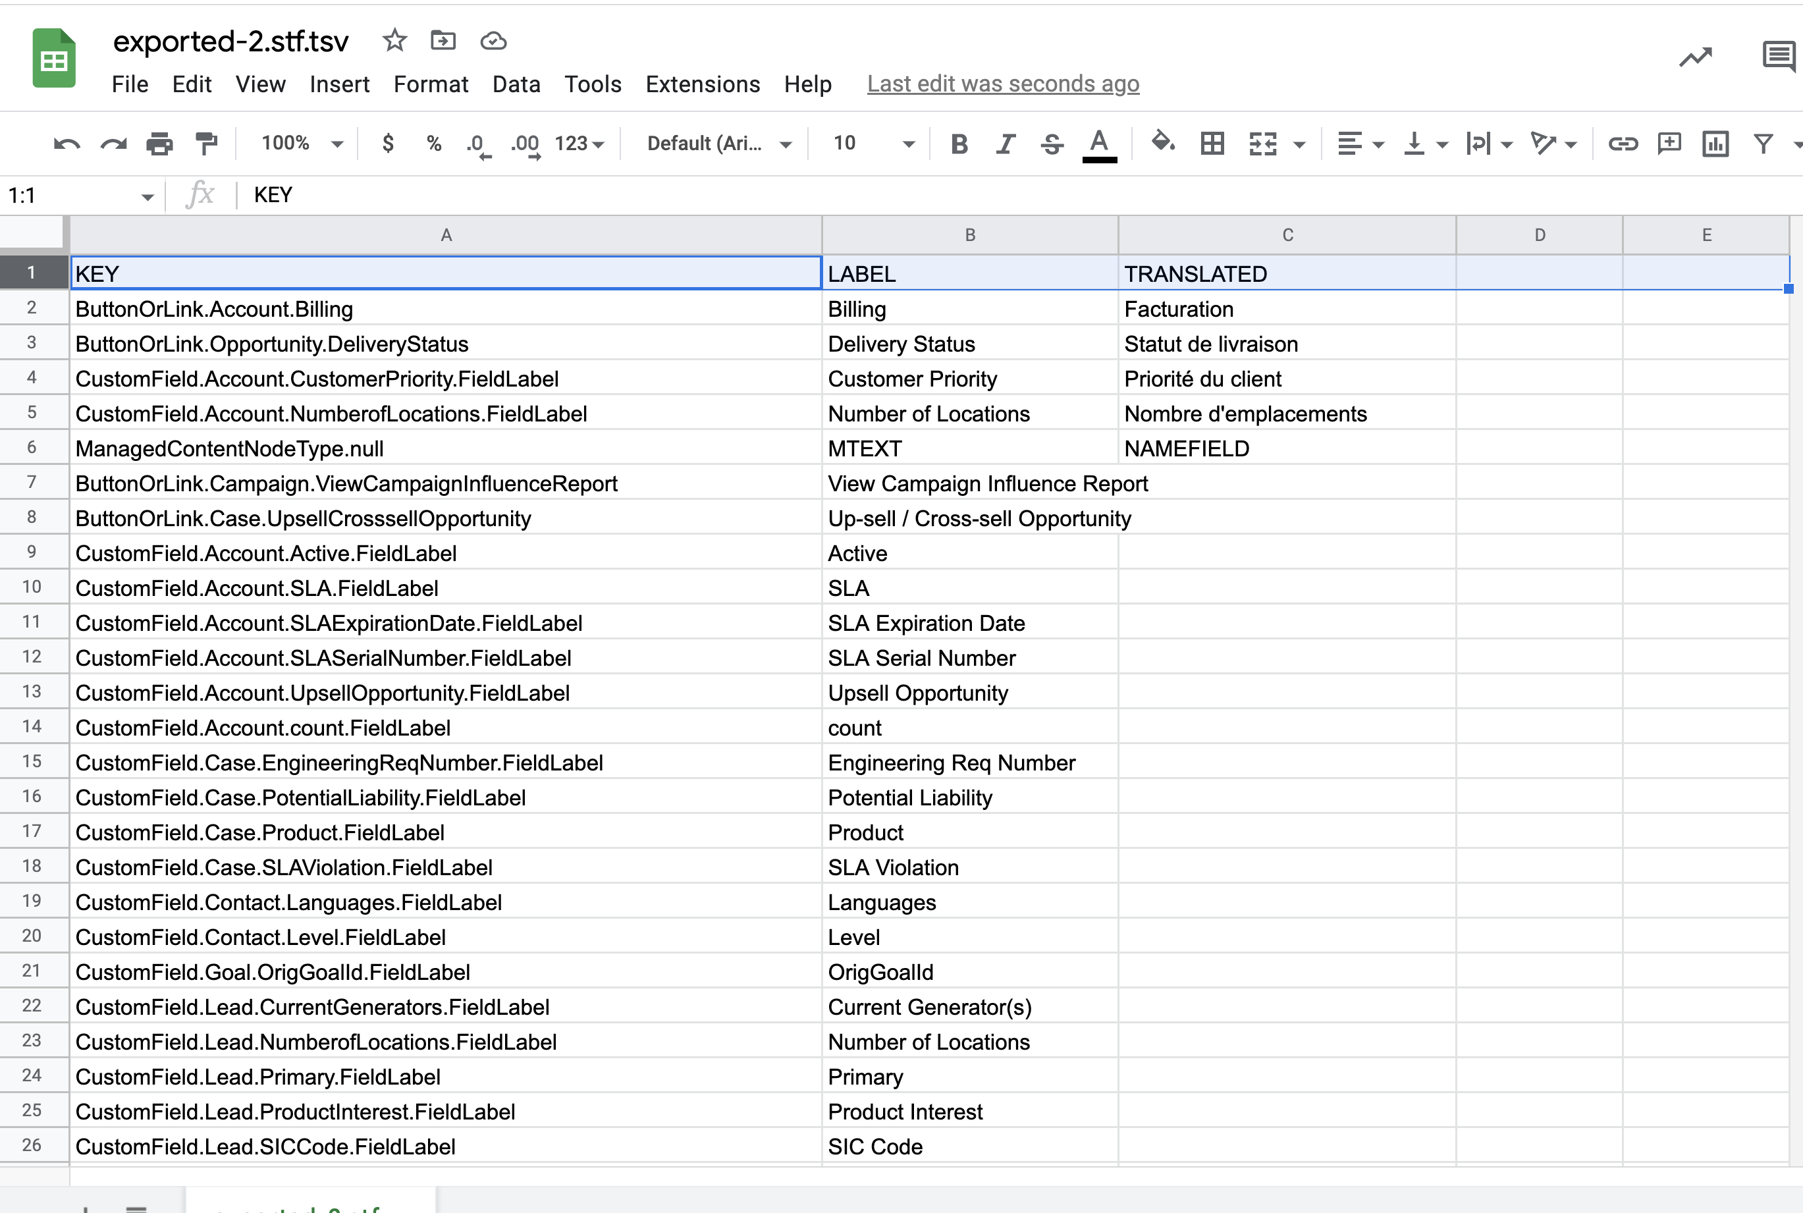The width and height of the screenshot is (1803, 1213).
Task: Click the print icon
Action: pos(159,144)
